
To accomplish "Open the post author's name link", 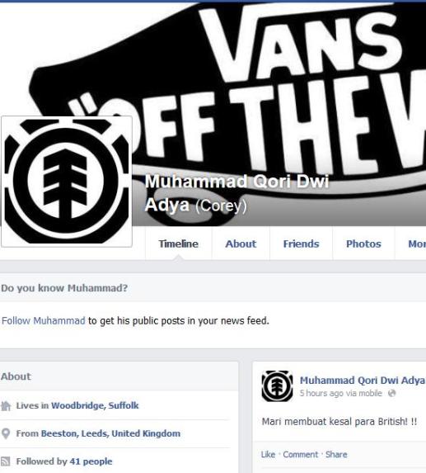I will tap(363, 381).
